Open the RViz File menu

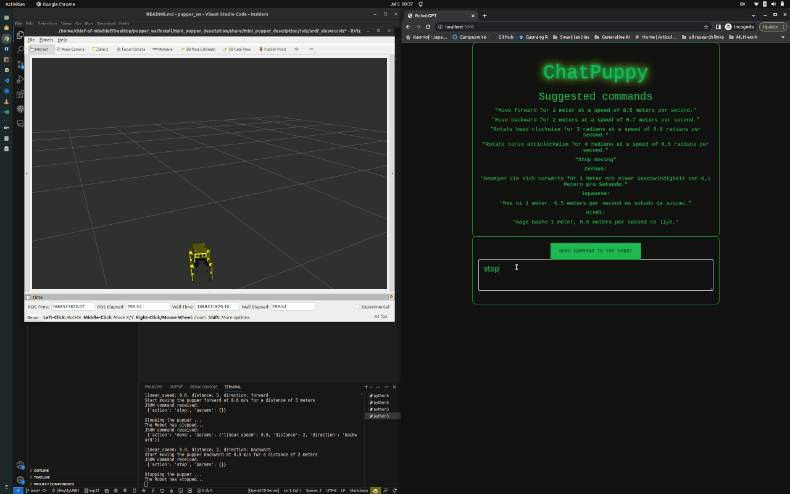click(x=31, y=40)
